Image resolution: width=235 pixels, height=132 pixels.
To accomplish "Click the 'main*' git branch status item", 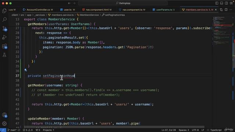I will coord(12,130).
